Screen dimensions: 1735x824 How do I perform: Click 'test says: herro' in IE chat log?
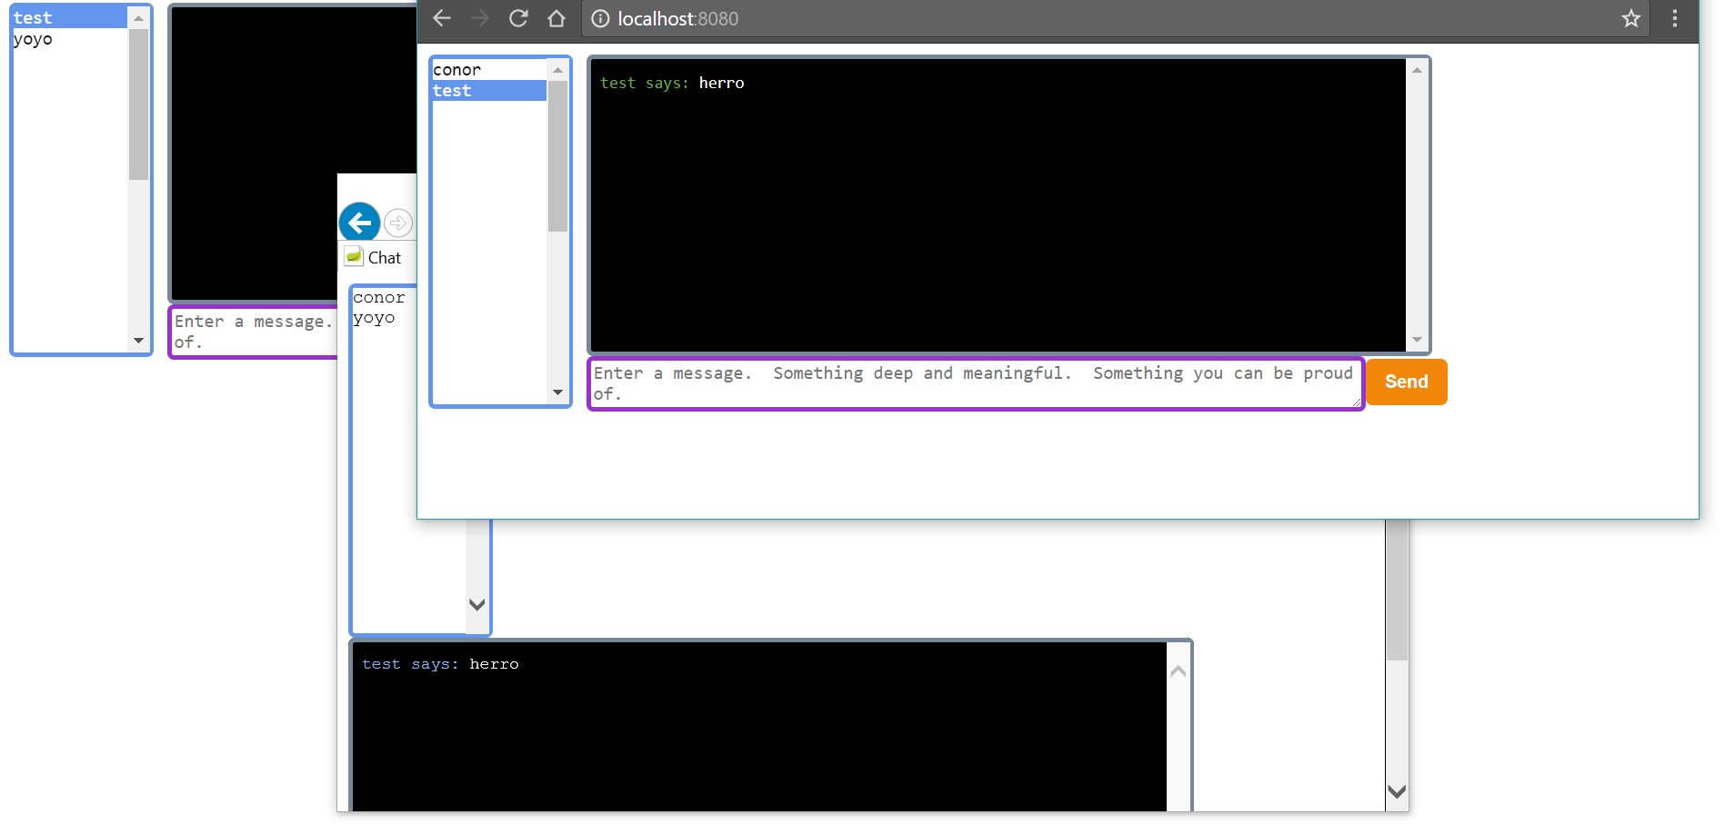coord(440,664)
